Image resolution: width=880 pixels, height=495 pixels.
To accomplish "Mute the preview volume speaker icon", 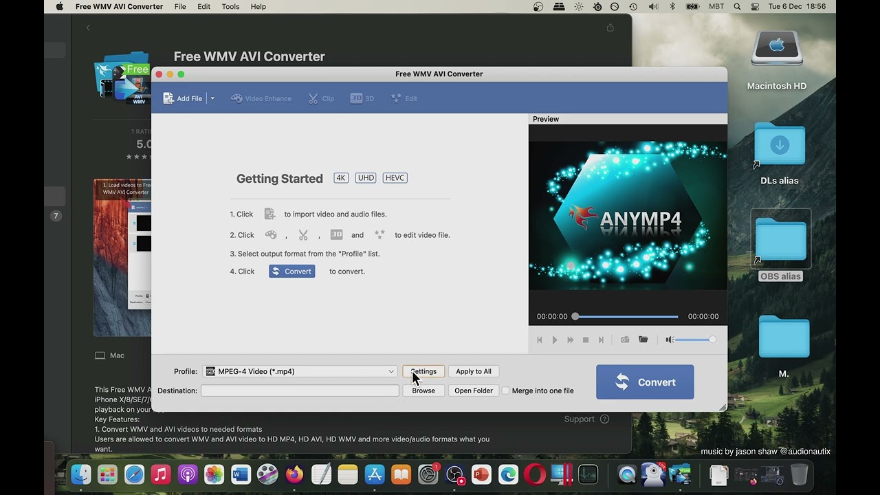I will [x=670, y=340].
